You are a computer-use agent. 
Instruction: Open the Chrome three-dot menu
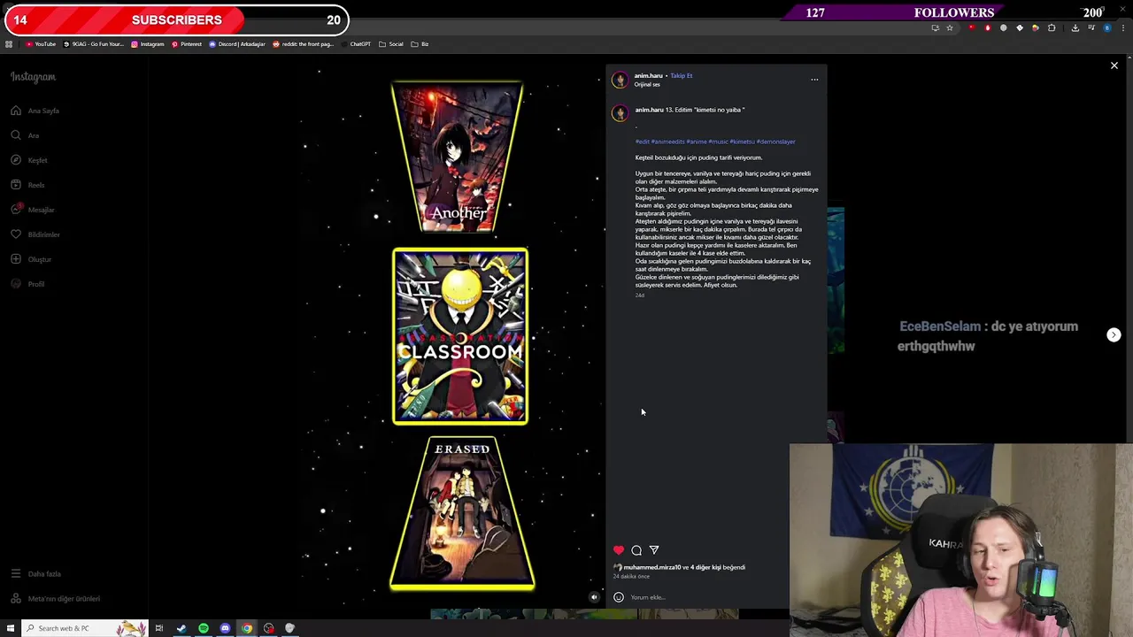click(1121, 27)
